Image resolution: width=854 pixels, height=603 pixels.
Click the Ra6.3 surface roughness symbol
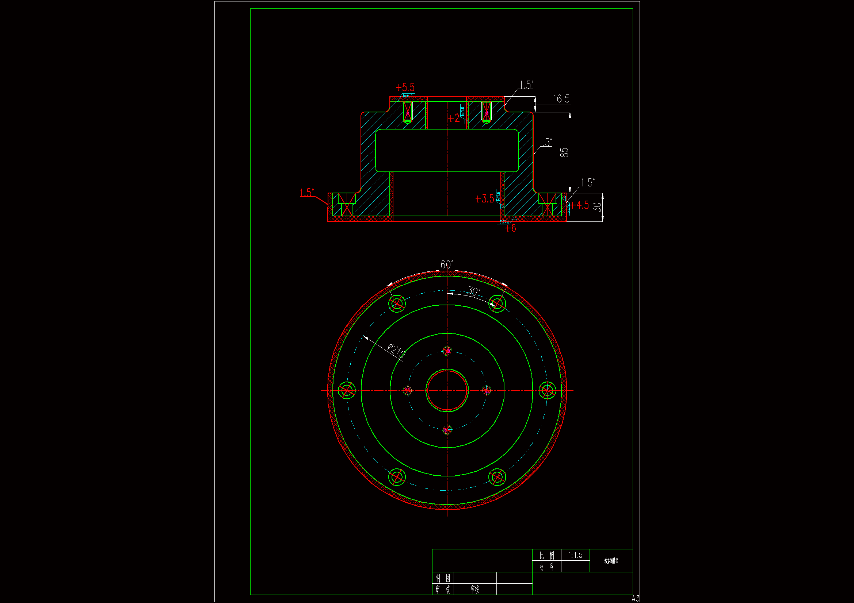(x=407, y=96)
